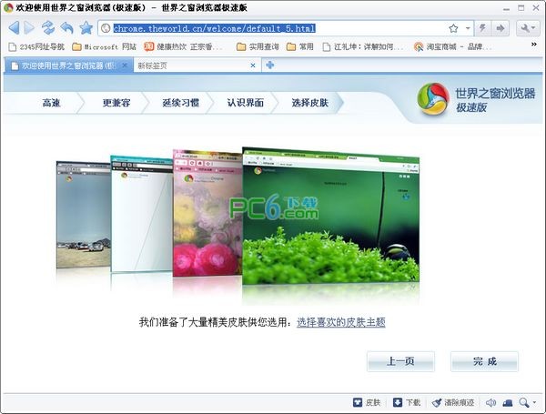Click the 完成 button
The image size is (546, 414).
point(484,361)
